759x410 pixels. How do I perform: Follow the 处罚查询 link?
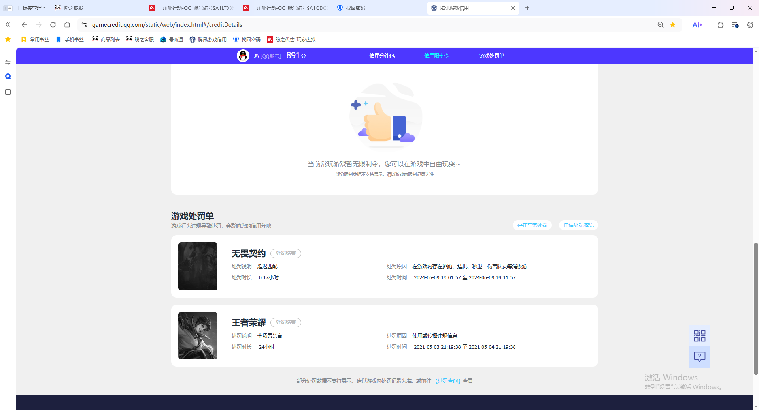click(x=448, y=381)
